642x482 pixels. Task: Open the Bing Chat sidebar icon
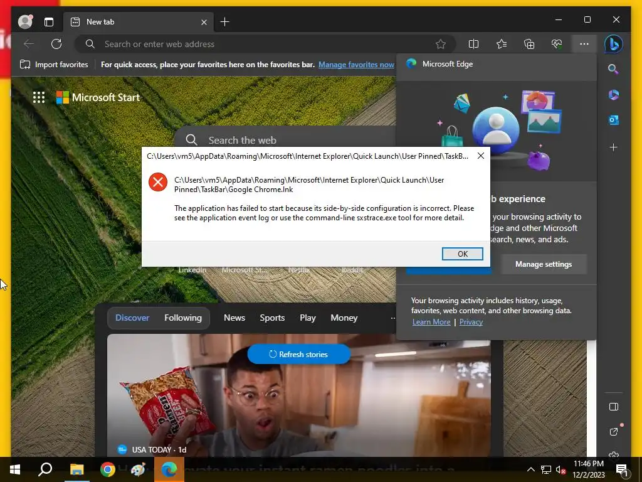[x=613, y=44]
